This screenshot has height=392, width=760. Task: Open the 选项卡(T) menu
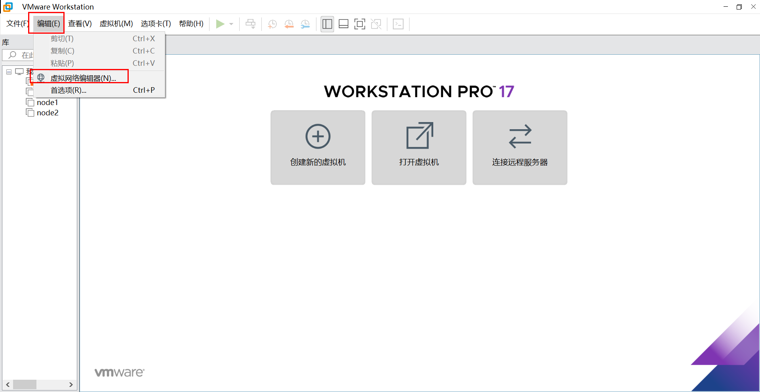(x=156, y=24)
